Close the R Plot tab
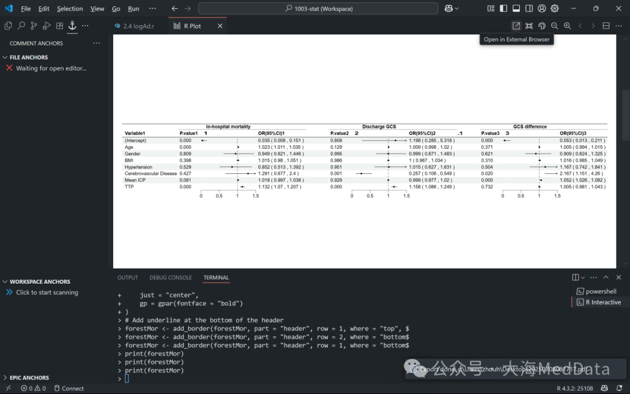630x394 pixels. (x=220, y=26)
